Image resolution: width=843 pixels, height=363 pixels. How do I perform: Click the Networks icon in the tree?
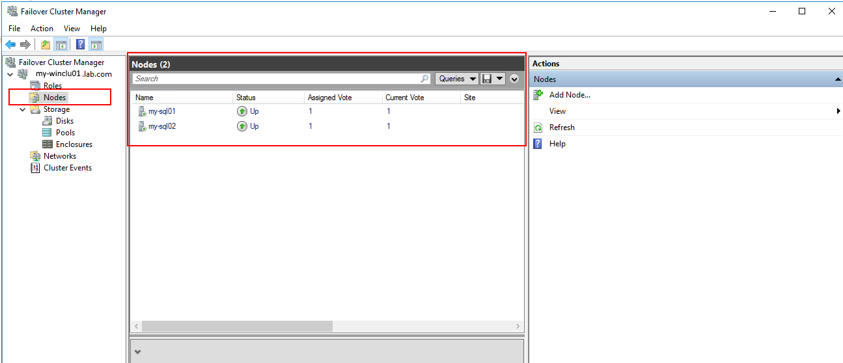35,156
